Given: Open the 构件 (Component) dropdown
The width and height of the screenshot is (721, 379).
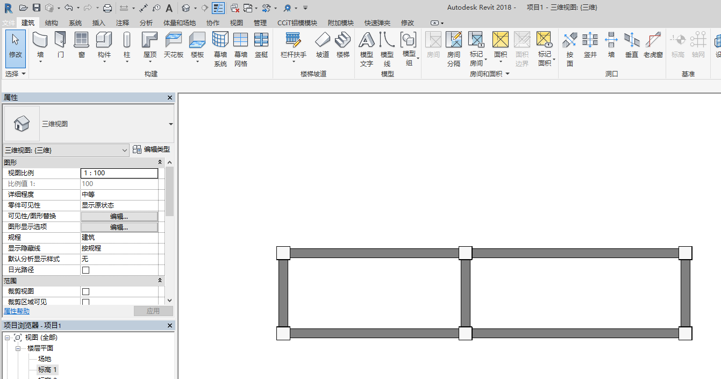Looking at the screenshot, I should pyautogui.click(x=104, y=62).
